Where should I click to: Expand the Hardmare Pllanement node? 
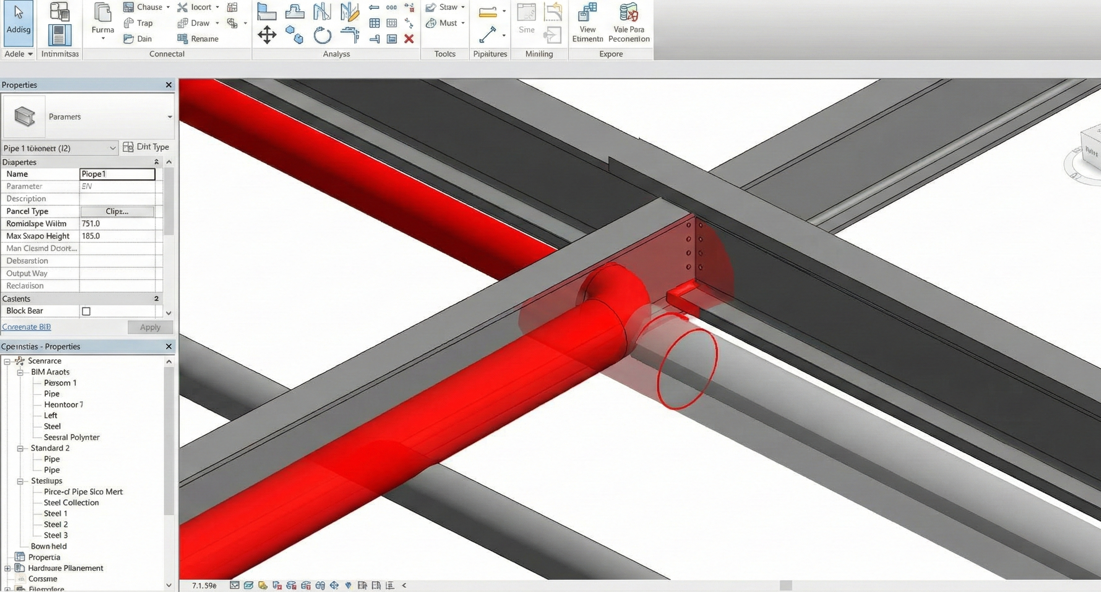click(x=7, y=568)
